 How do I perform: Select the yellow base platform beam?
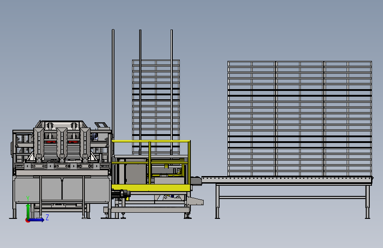point(151,188)
